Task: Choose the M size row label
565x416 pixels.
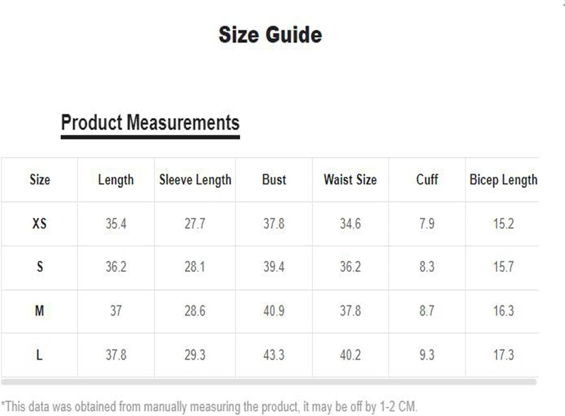Action: point(40,311)
